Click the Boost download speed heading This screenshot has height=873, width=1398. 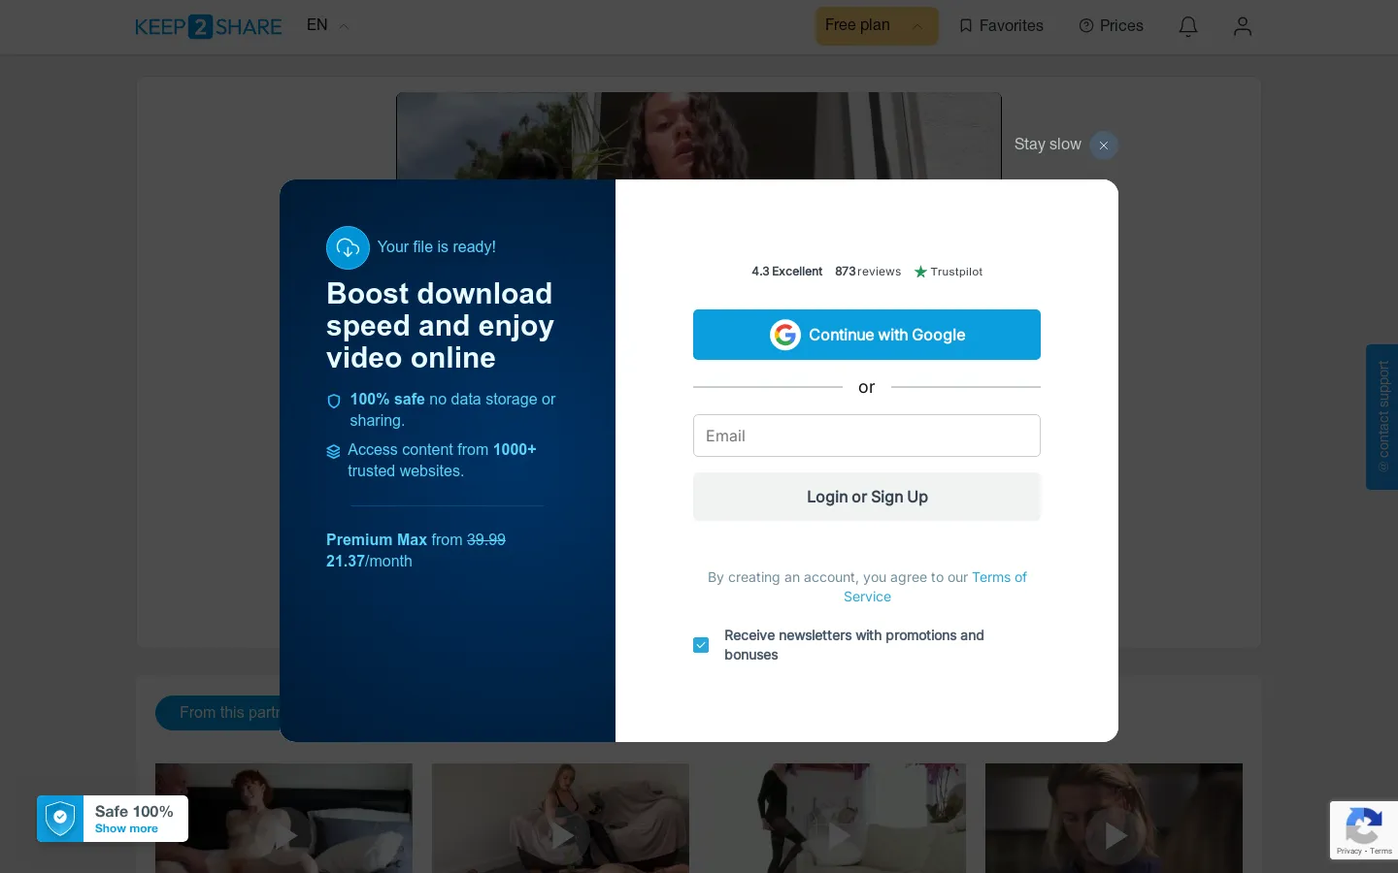[440, 325]
